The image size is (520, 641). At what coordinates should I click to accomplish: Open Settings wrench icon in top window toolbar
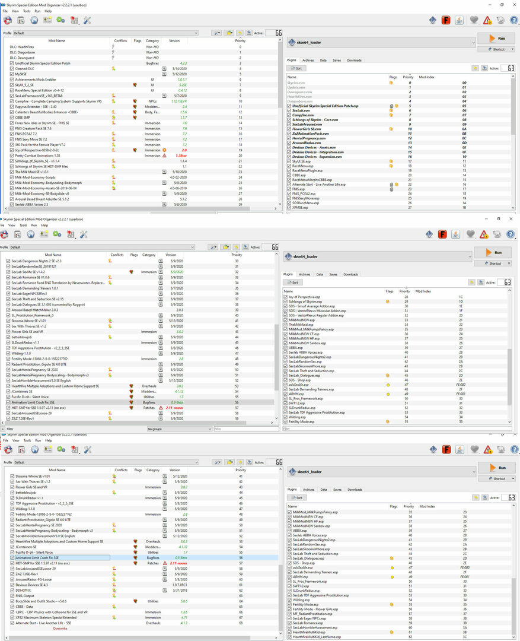coord(87,20)
